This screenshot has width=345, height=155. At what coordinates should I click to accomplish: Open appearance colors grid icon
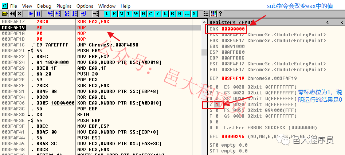point(213,14)
